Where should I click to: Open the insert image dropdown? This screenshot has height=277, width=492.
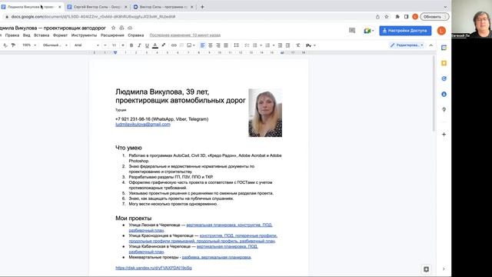click(x=191, y=45)
